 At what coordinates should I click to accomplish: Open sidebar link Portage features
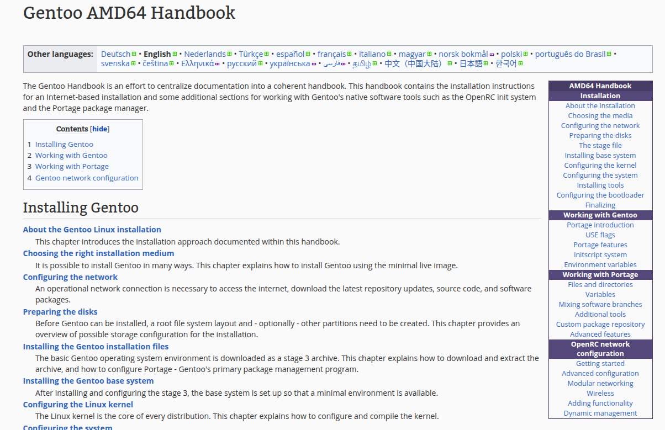pos(600,245)
